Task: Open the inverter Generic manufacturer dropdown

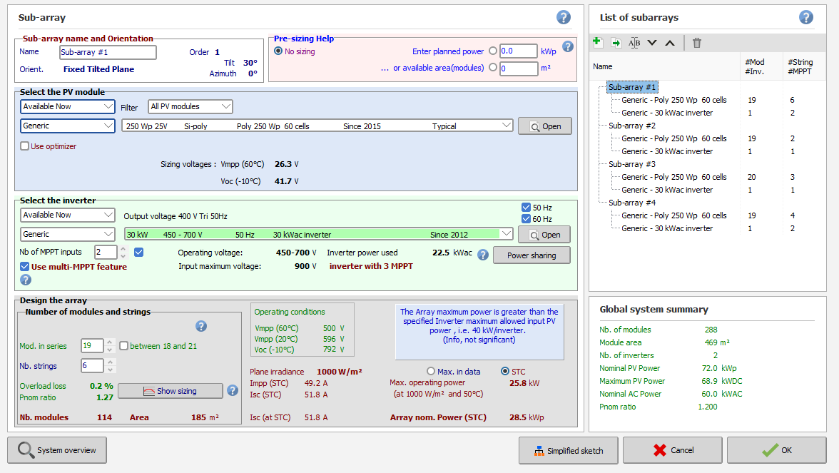Action: click(x=67, y=234)
